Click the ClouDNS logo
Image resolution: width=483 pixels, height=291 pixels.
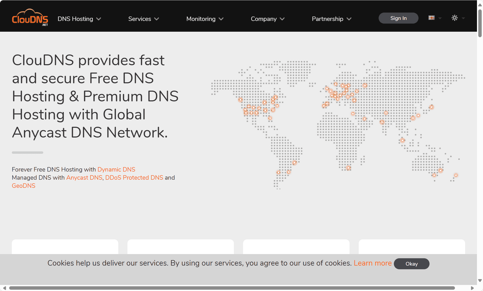(x=30, y=18)
